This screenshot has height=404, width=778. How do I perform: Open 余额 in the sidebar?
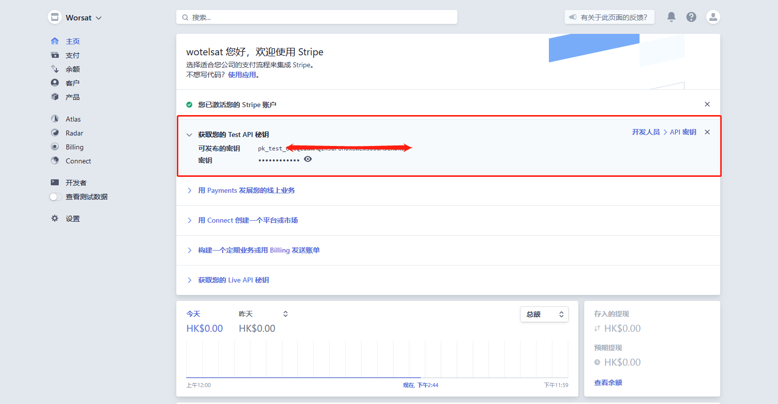[x=73, y=69]
